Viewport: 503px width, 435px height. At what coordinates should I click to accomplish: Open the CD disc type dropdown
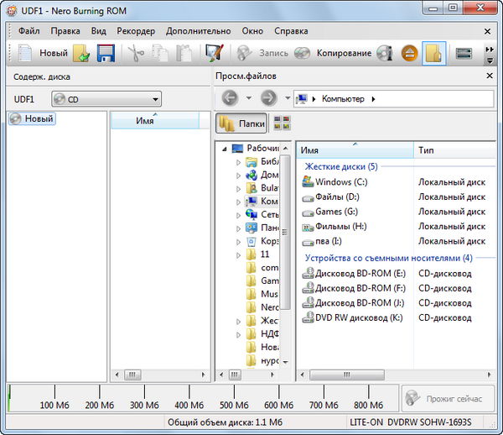click(x=106, y=99)
